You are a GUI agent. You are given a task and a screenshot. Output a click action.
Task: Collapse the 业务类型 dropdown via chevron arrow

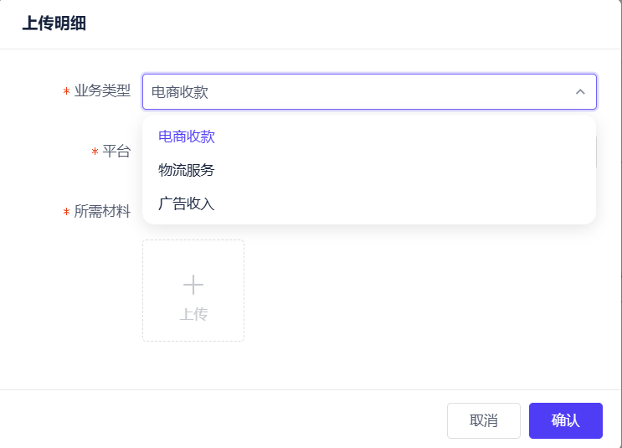(580, 92)
